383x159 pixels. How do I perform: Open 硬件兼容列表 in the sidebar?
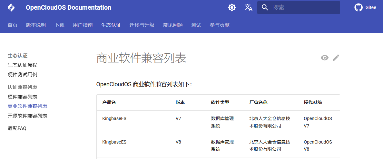click(23, 97)
